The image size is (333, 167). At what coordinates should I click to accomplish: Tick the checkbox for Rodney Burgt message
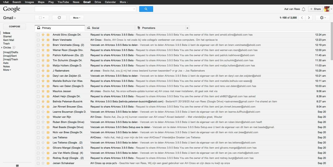coord(38,158)
